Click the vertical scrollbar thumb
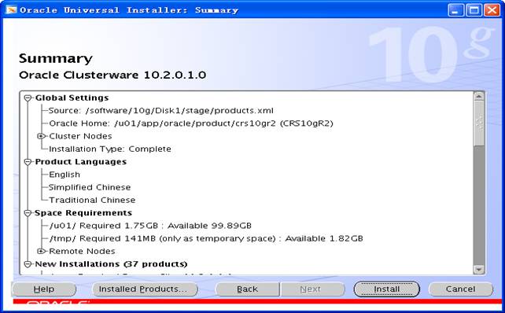The width and height of the screenshot is (505, 313). coord(479,123)
